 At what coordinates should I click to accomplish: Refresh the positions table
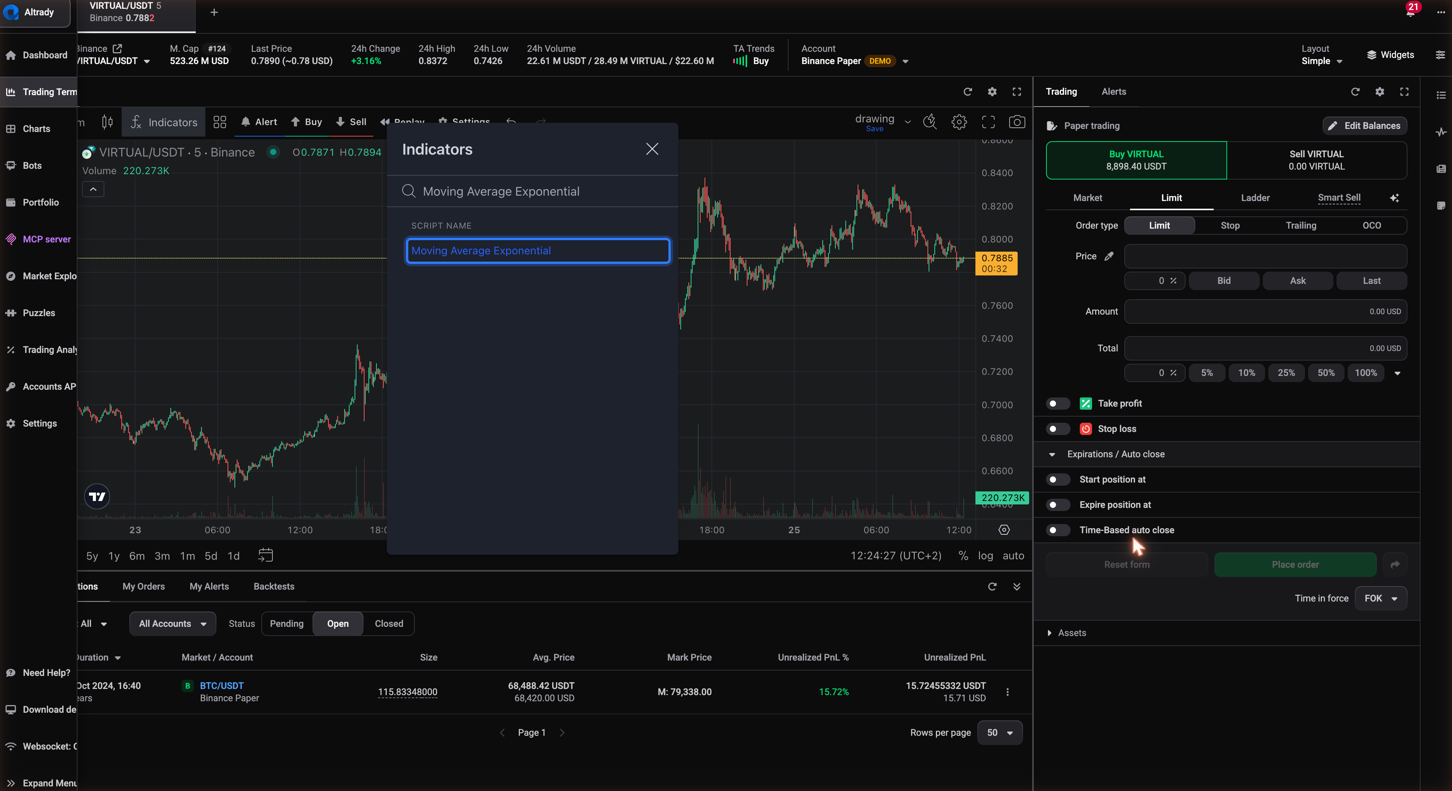pos(992,587)
